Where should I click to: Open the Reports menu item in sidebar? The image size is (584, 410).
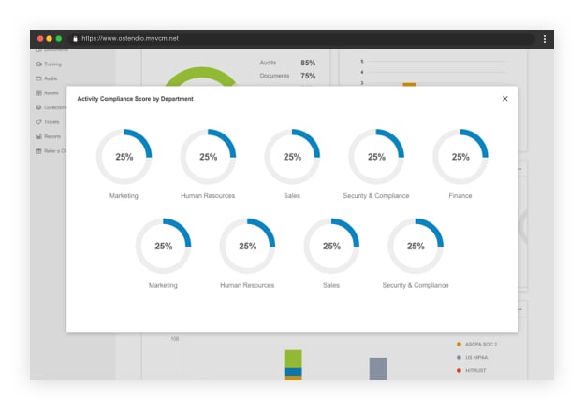coord(52,136)
